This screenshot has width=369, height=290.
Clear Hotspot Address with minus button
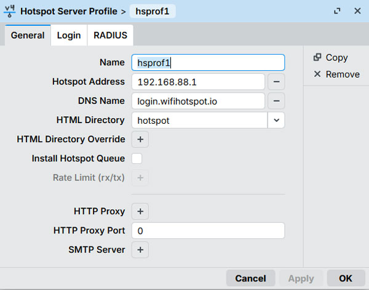pos(277,81)
